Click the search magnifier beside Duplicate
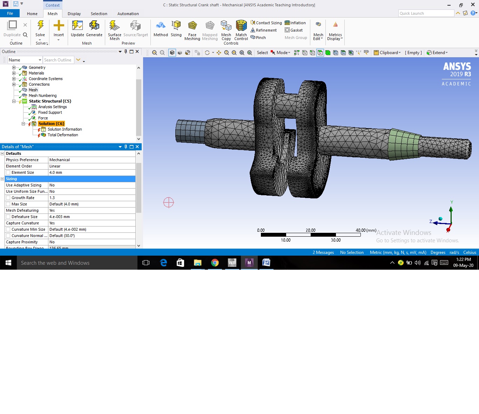The height and width of the screenshot is (414, 479). (25, 35)
